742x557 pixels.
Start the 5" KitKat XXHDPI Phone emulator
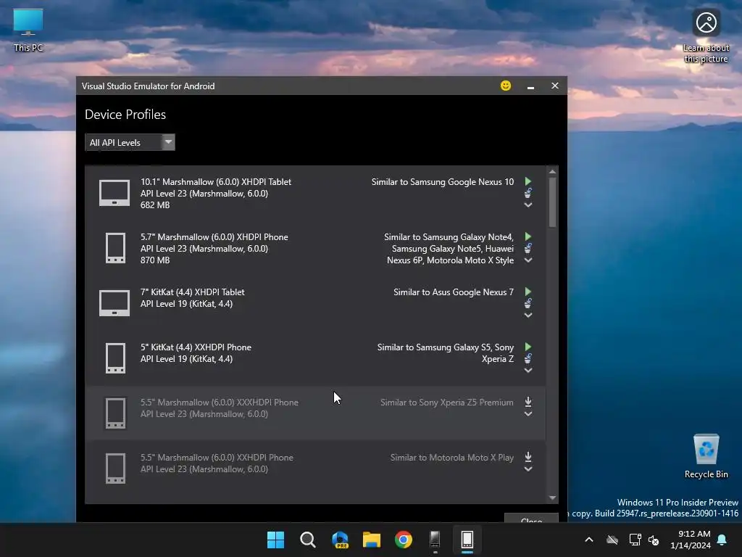[x=528, y=347]
